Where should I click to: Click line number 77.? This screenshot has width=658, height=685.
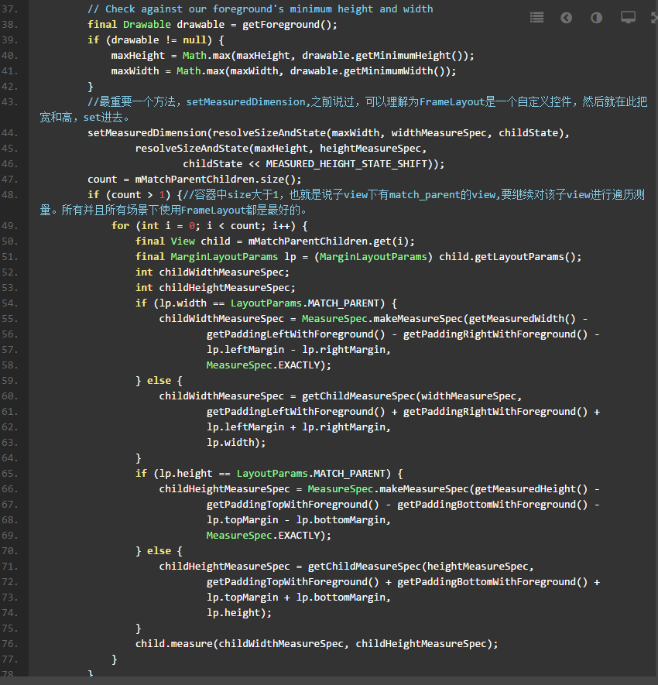[x=9, y=659]
